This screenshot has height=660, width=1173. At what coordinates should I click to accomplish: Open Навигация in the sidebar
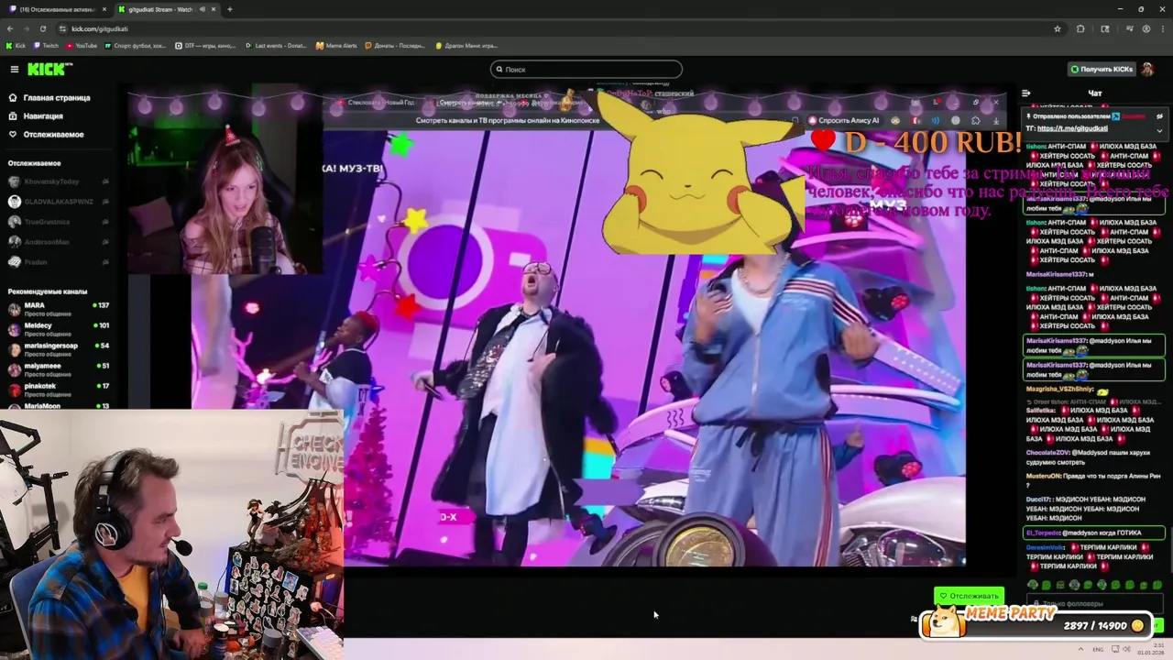(x=37, y=115)
